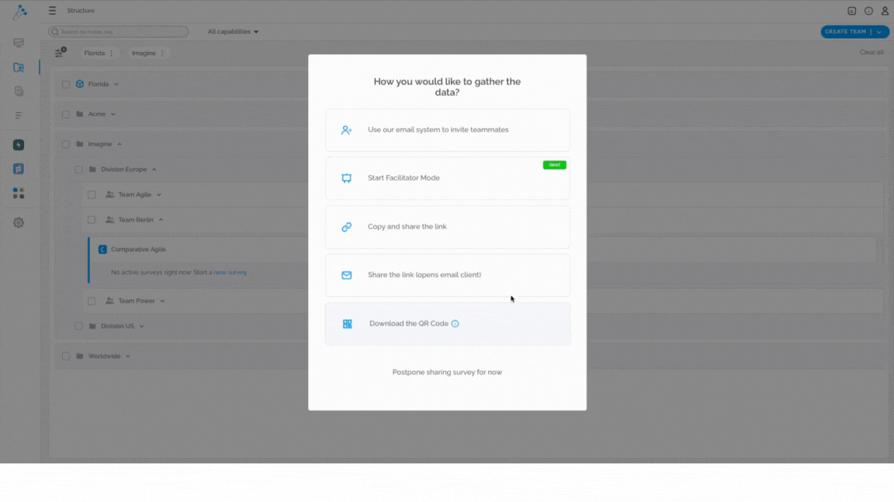Image resolution: width=894 pixels, height=502 pixels.
Task: Choose Use our email system to invite teammates
Action: 447,130
